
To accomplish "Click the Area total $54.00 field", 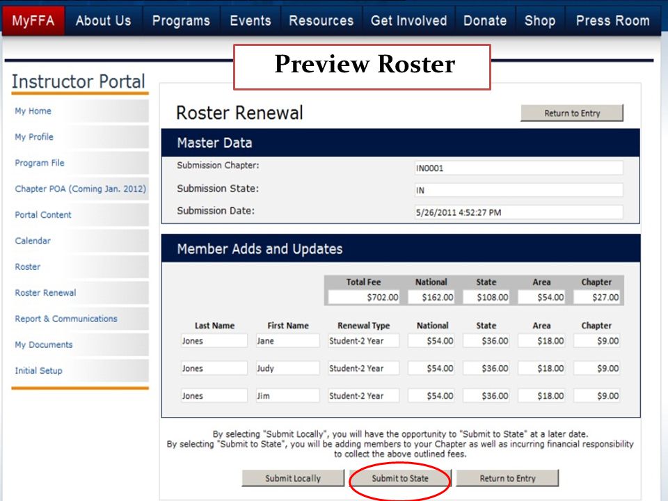I will point(541,297).
